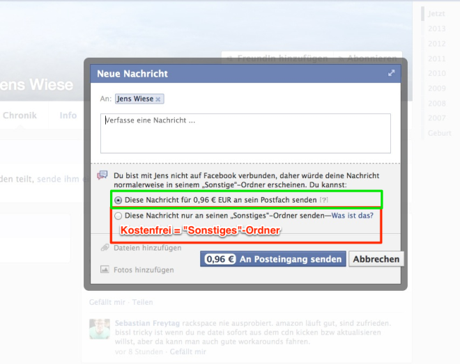Viewport: 460px width, 364px height.
Task: Click the Fotos hinzufügen picture icon
Action: (x=105, y=269)
